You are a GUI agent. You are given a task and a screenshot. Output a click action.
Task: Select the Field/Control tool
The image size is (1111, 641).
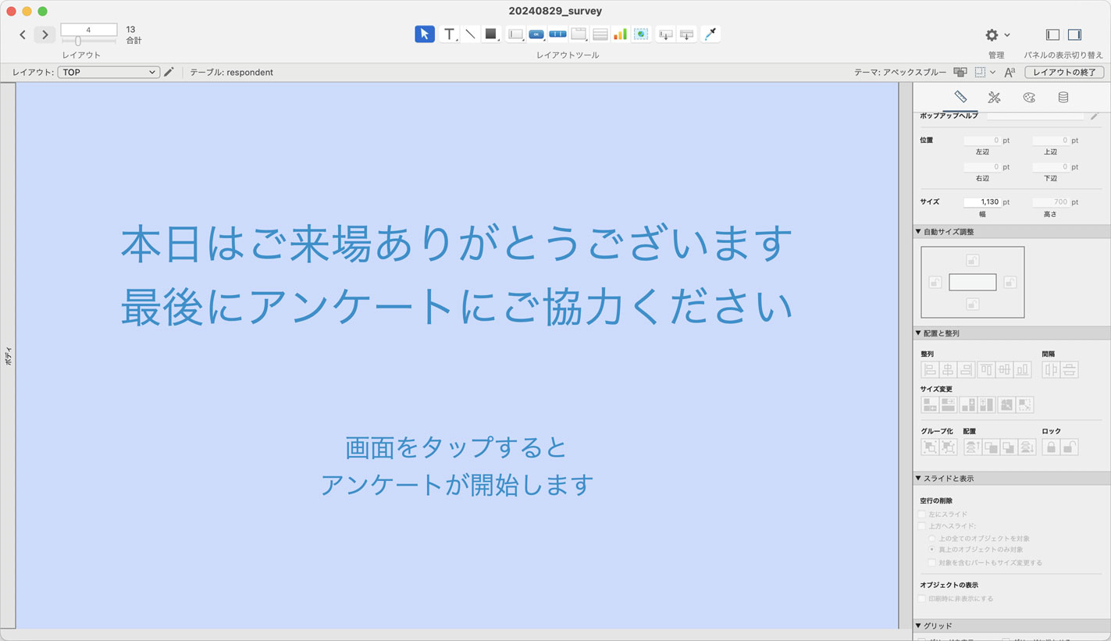[x=515, y=34]
